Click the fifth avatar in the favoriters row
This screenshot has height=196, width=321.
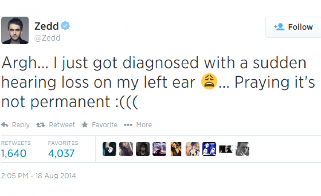coord(176,149)
